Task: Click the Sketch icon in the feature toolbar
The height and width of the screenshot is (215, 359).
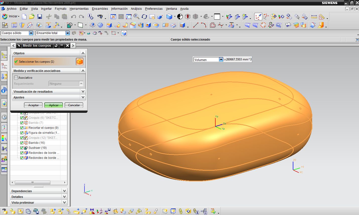Action: point(5,25)
